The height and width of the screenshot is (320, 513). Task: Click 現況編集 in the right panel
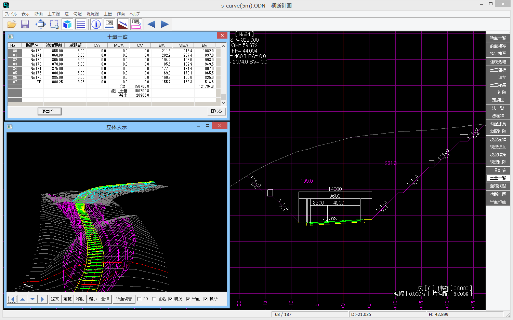point(498,155)
